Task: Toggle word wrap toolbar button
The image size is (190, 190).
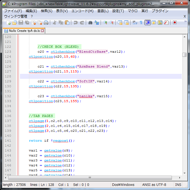Action: tap(135, 23)
